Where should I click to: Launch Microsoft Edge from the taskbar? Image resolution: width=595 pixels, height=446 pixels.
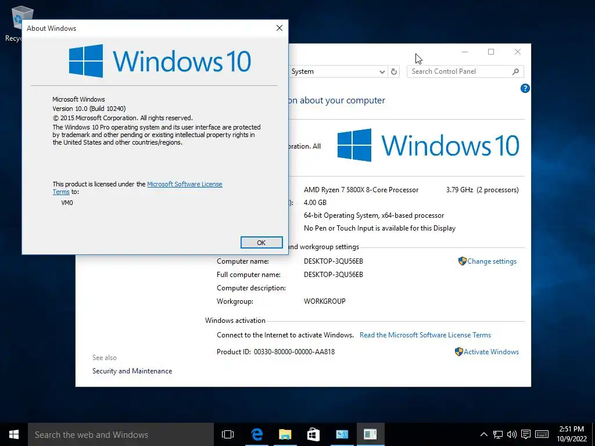(257, 434)
